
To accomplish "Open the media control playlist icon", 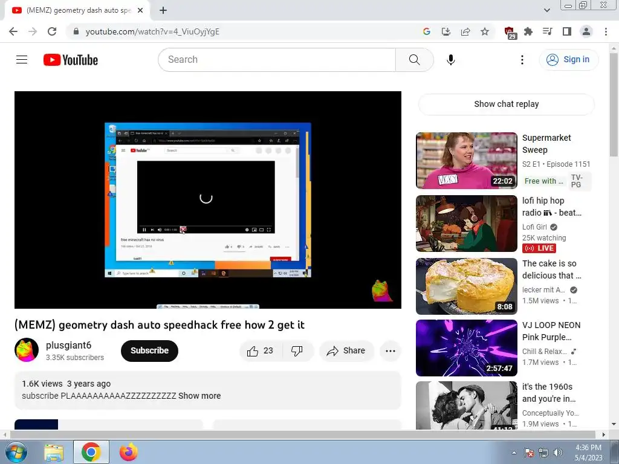I will [x=548, y=31].
